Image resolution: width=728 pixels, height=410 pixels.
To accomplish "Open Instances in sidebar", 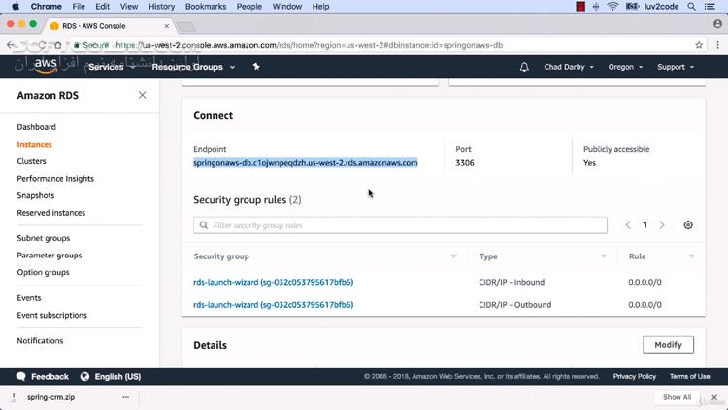I will (34, 145).
